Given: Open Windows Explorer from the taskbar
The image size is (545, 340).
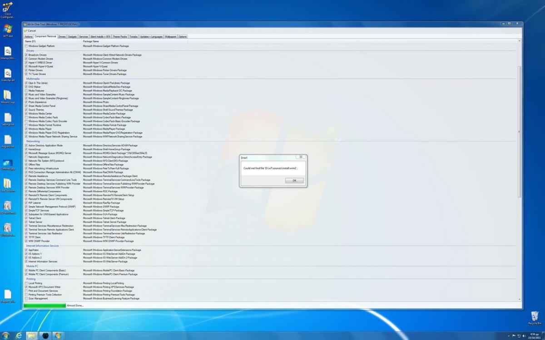Looking at the screenshot, I should [x=32, y=335].
